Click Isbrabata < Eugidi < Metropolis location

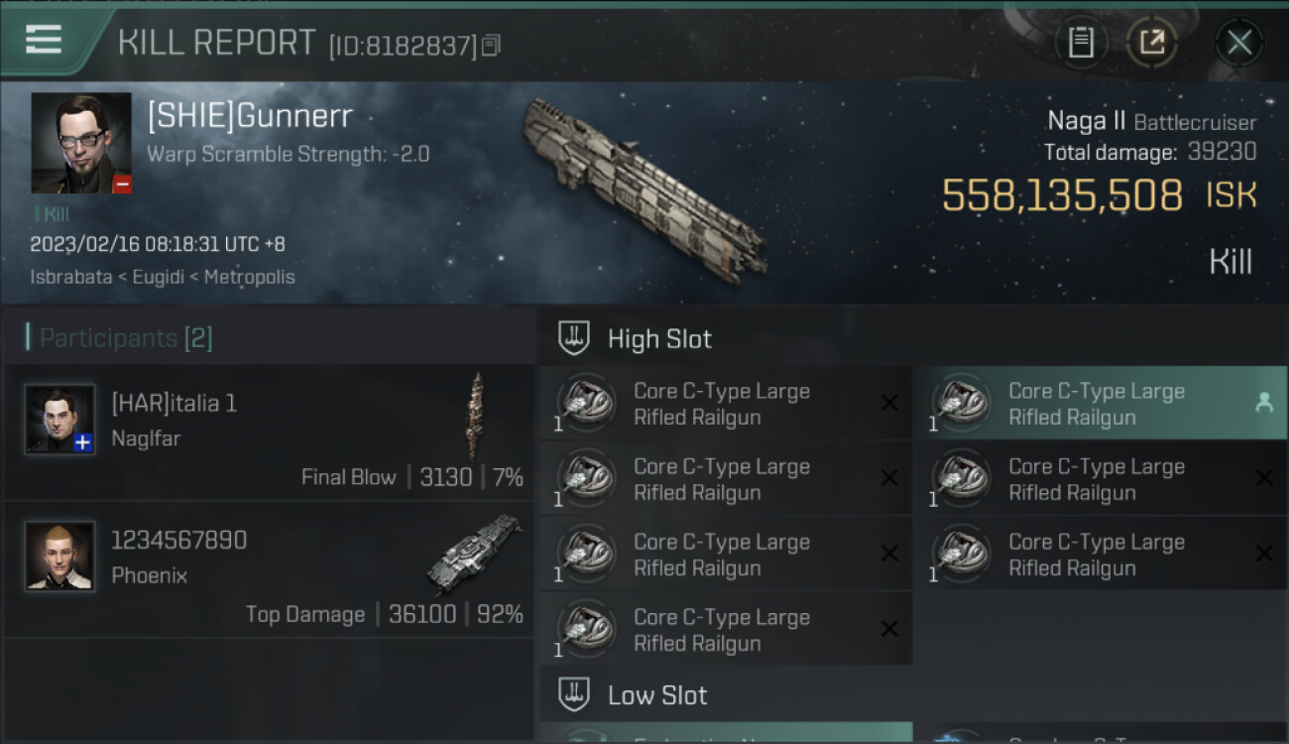[163, 277]
